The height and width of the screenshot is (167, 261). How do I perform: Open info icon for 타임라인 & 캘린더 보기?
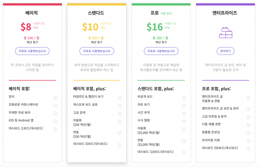[x=120, y=98]
